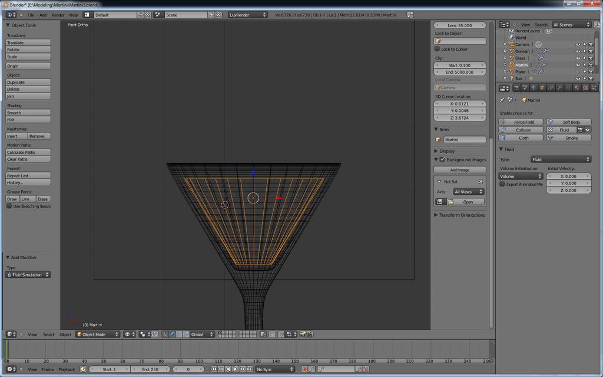Jump to last frame in timeline
This screenshot has height=377, width=603.
tap(250, 369)
